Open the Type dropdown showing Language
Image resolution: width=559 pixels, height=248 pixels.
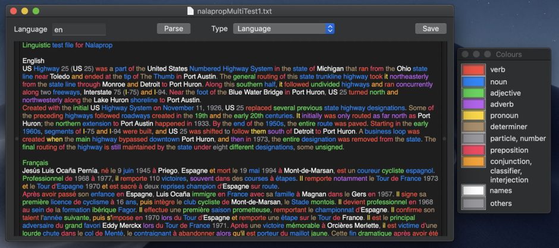(284, 29)
